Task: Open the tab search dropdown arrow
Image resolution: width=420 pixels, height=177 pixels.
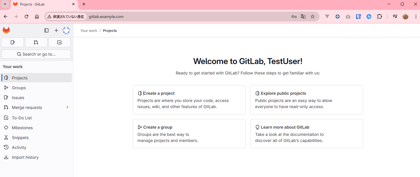Action: 5,4
